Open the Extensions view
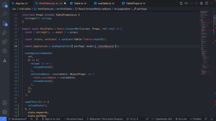This screenshot has height=121, width=216. point(5,42)
